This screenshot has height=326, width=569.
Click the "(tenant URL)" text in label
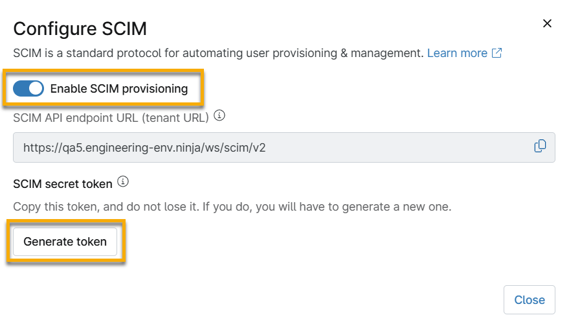pyautogui.click(x=176, y=117)
